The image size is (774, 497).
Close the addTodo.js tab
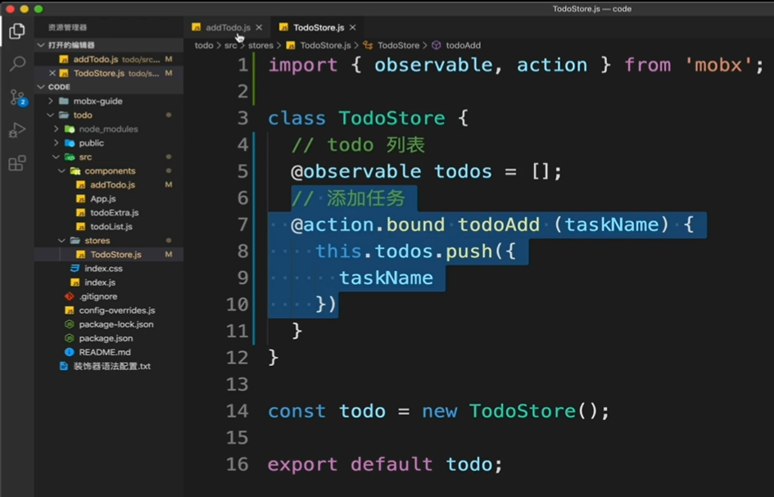(x=259, y=28)
